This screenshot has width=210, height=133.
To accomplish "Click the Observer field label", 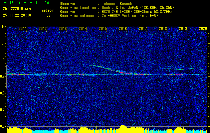I will [x=68, y=4].
